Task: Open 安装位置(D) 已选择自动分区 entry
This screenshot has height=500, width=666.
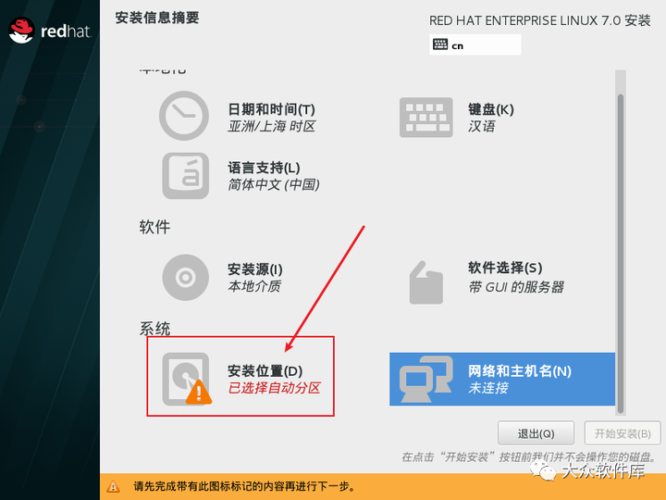Action: click(240, 376)
